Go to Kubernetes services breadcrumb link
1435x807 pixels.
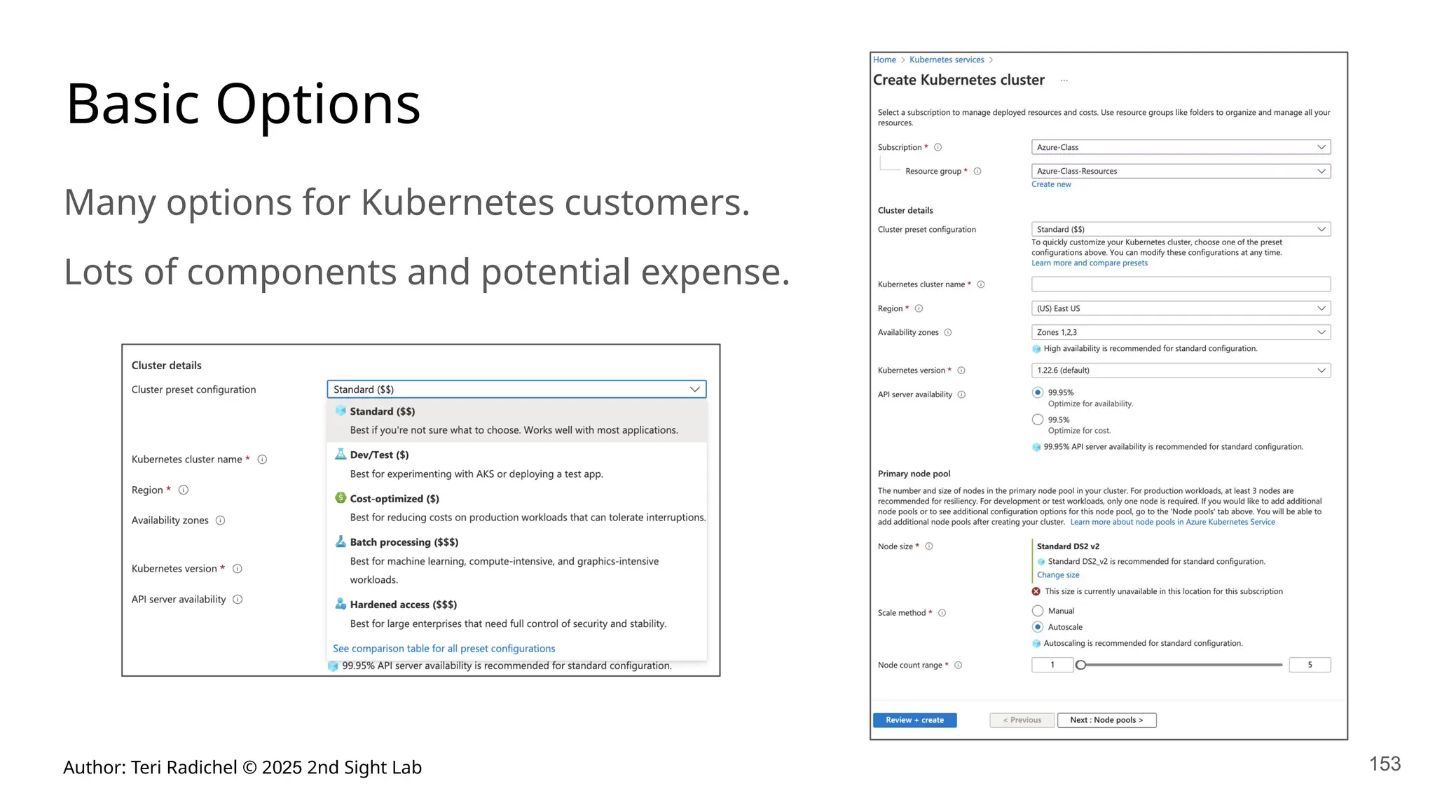click(x=947, y=60)
